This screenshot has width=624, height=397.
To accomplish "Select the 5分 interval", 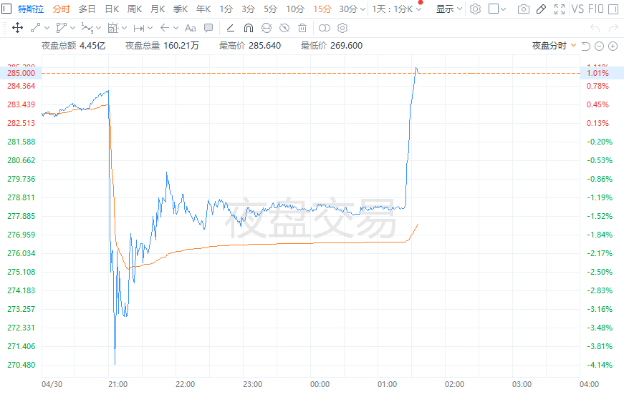I will 271,9.
